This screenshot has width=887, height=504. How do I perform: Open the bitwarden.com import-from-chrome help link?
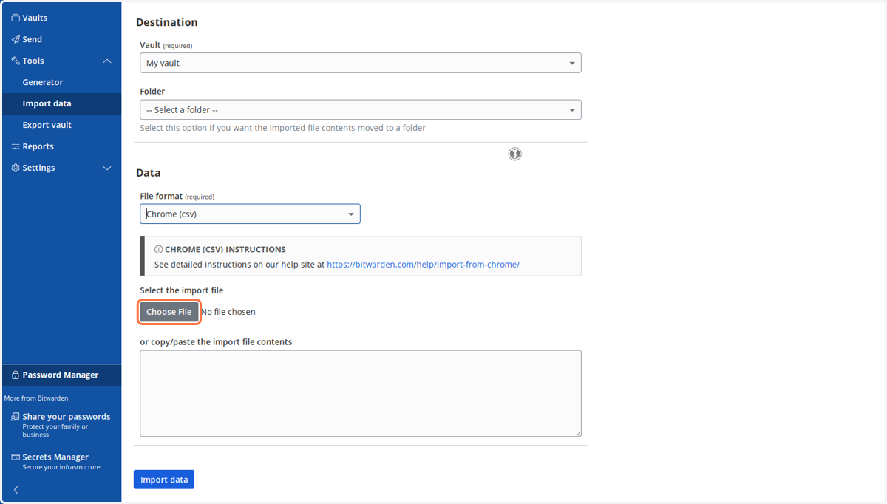pyautogui.click(x=423, y=264)
